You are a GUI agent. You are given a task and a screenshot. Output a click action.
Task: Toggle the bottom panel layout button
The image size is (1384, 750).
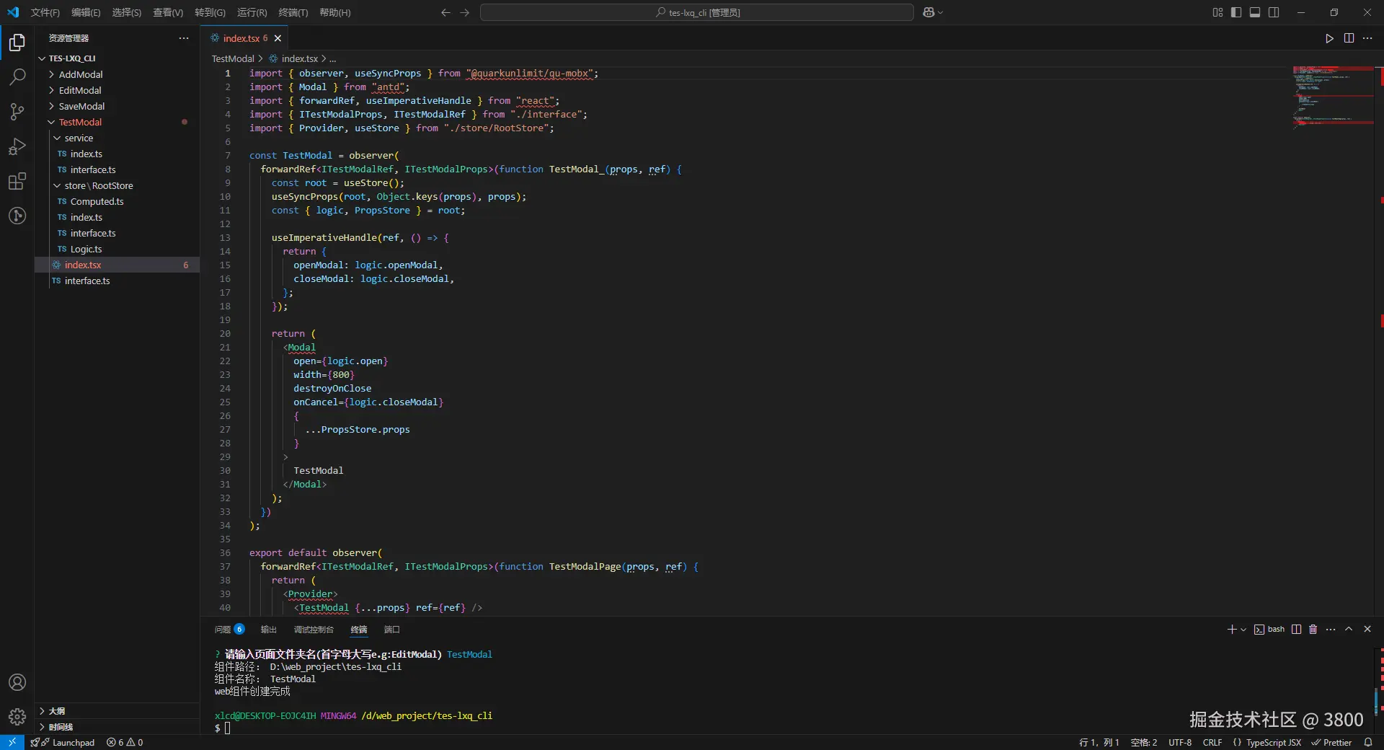click(x=1255, y=12)
